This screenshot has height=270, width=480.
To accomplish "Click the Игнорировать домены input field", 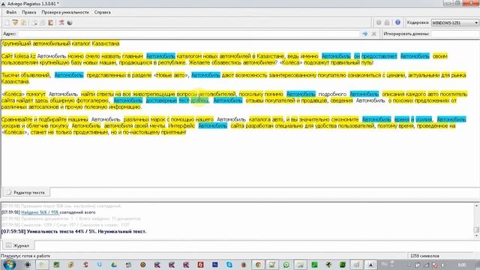I will coord(455,34).
